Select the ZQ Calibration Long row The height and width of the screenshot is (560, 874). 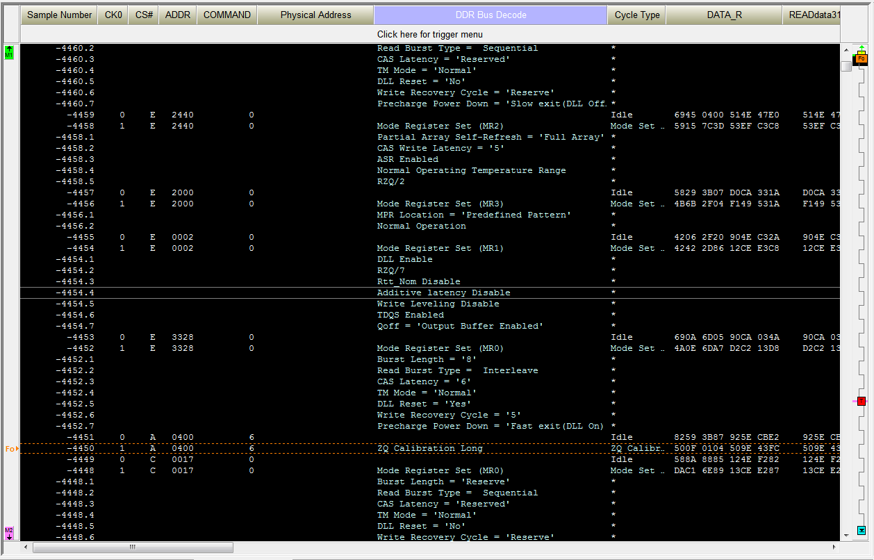(429, 448)
